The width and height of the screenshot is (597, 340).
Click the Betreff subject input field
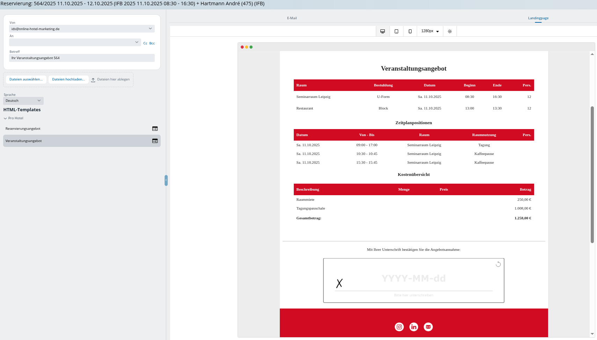(82, 58)
